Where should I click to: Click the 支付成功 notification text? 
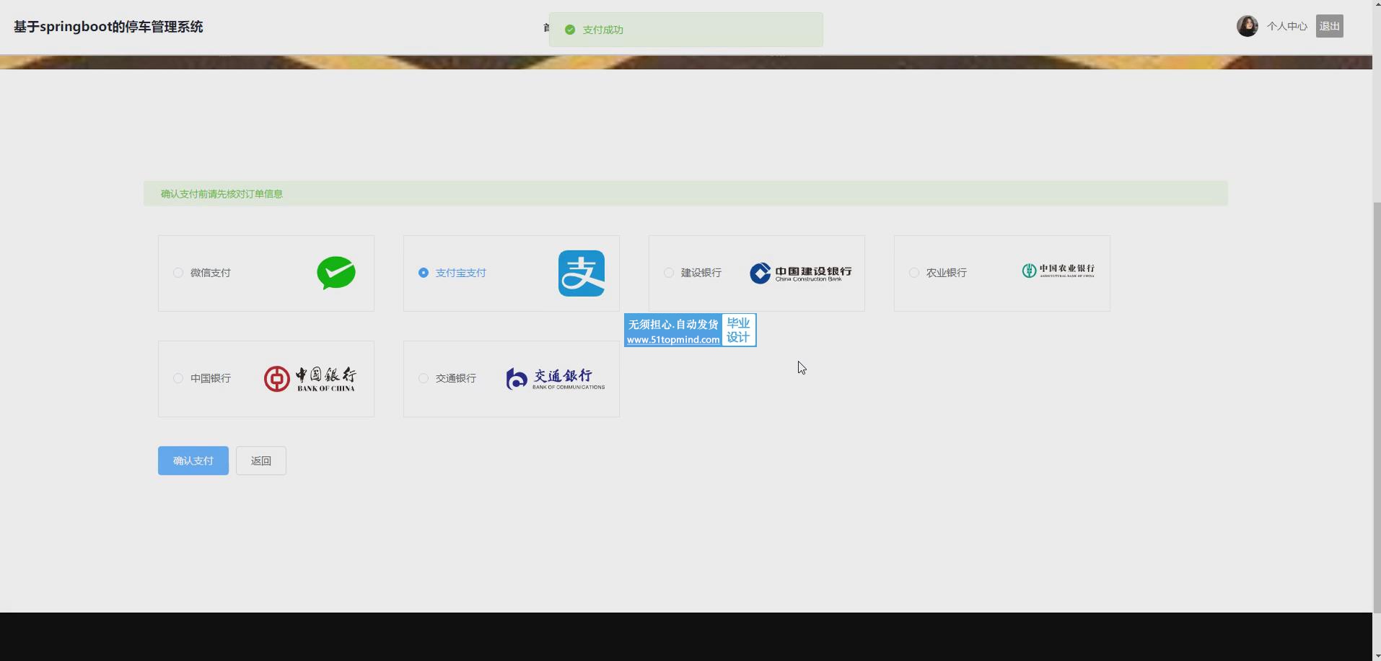pyautogui.click(x=603, y=30)
